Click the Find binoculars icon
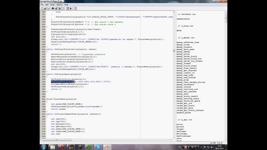 point(53,8)
